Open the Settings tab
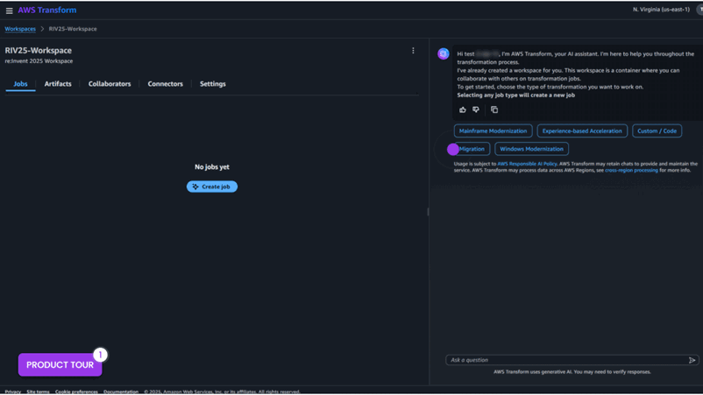Screen dimensions: 703x395 [212, 84]
